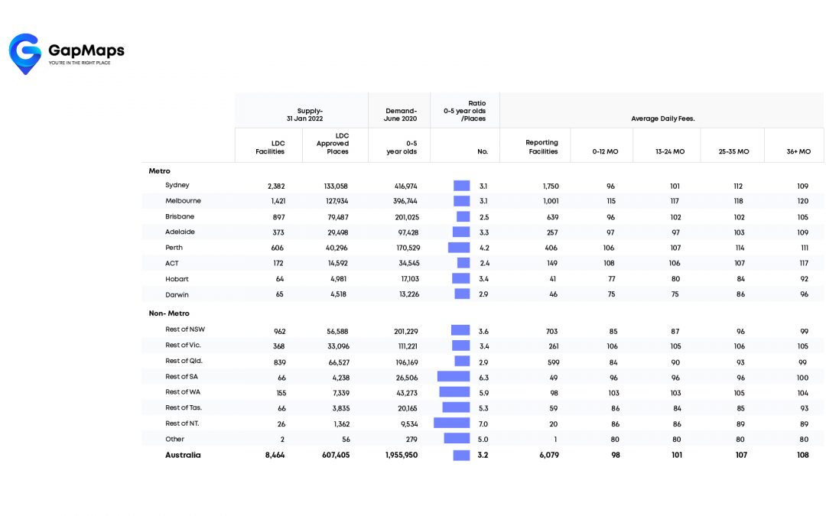Click the 36+ MO fee column header

point(798,151)
